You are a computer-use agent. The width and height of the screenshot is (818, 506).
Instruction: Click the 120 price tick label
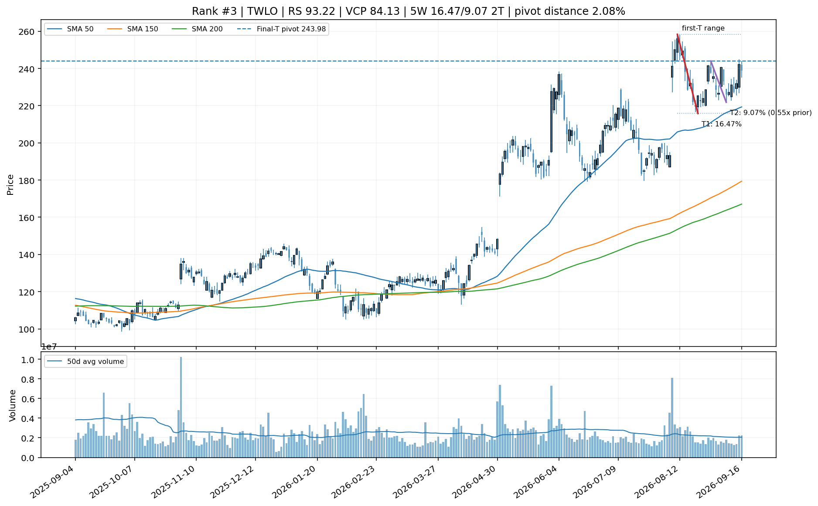point(27,292)
